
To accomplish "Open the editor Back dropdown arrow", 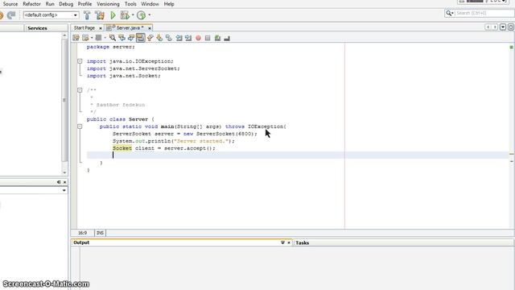I will click(92, 38).
